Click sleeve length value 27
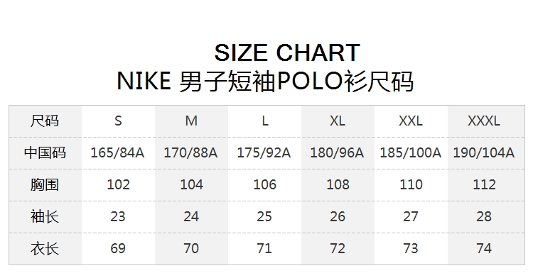 click(411, 217)
